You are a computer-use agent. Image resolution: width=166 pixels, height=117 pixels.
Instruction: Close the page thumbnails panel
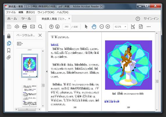pos(40,35)
